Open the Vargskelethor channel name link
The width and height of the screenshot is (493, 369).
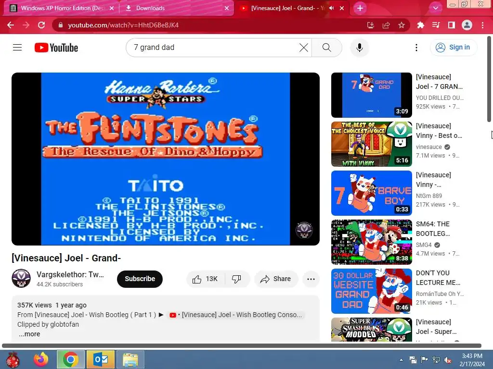[x=70, y=274]
